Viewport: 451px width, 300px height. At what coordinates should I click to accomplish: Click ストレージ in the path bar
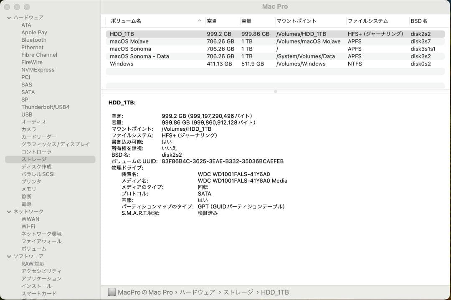tap(238, 292)
